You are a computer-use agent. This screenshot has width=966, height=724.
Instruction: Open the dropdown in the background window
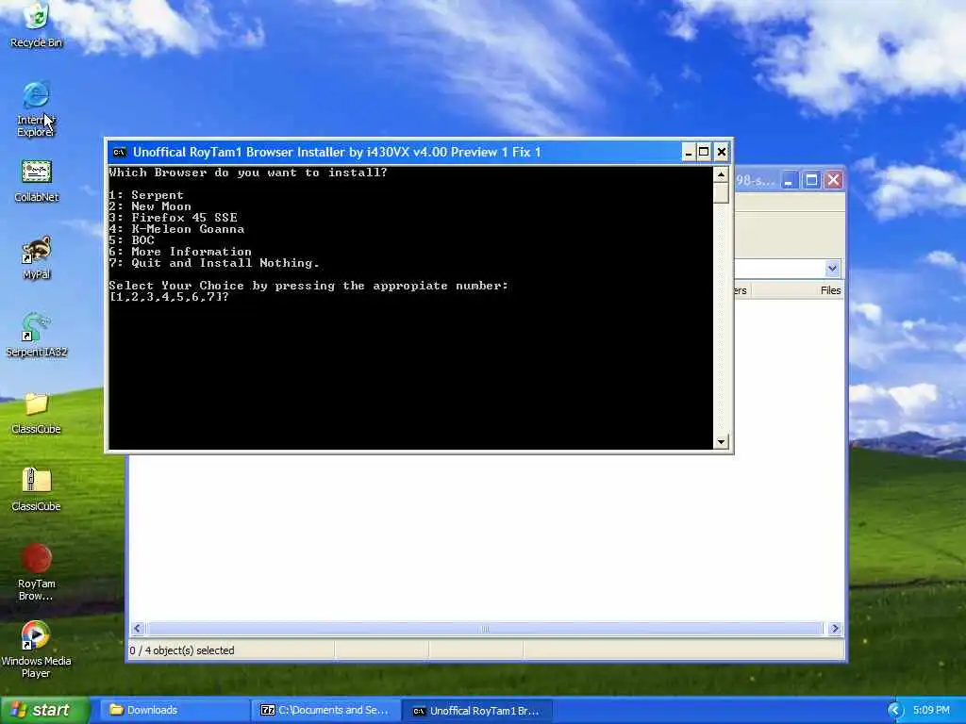[832, 269]
